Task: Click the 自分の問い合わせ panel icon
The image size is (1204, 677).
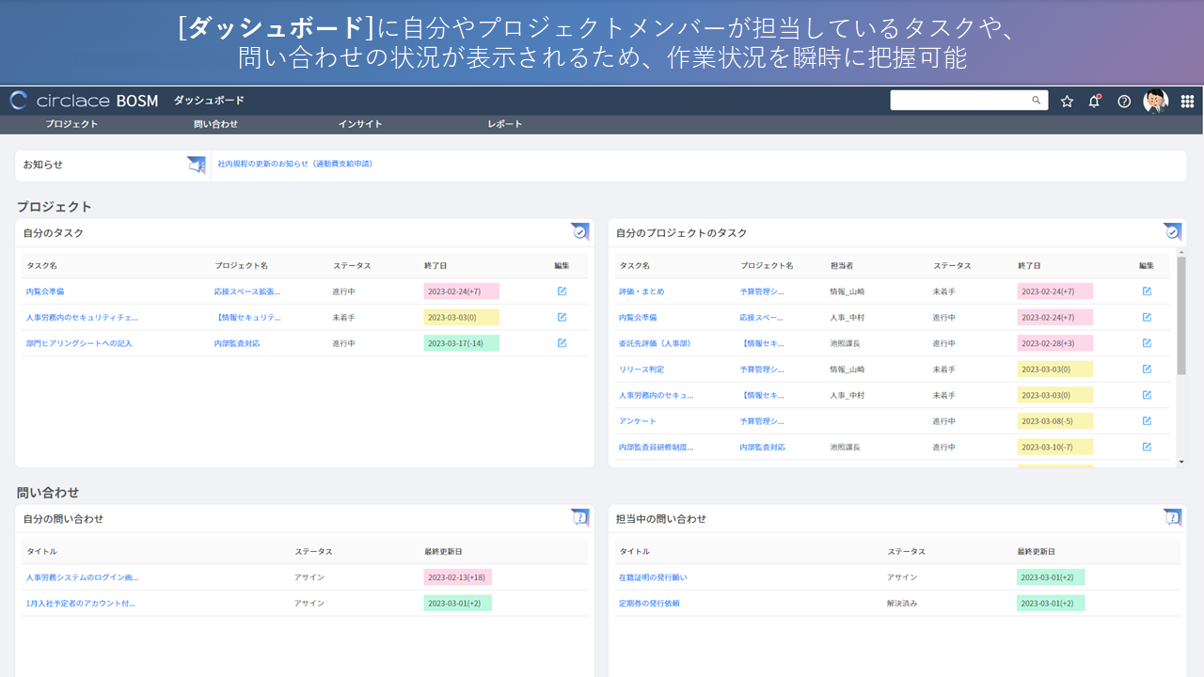Action: (580, 517)
